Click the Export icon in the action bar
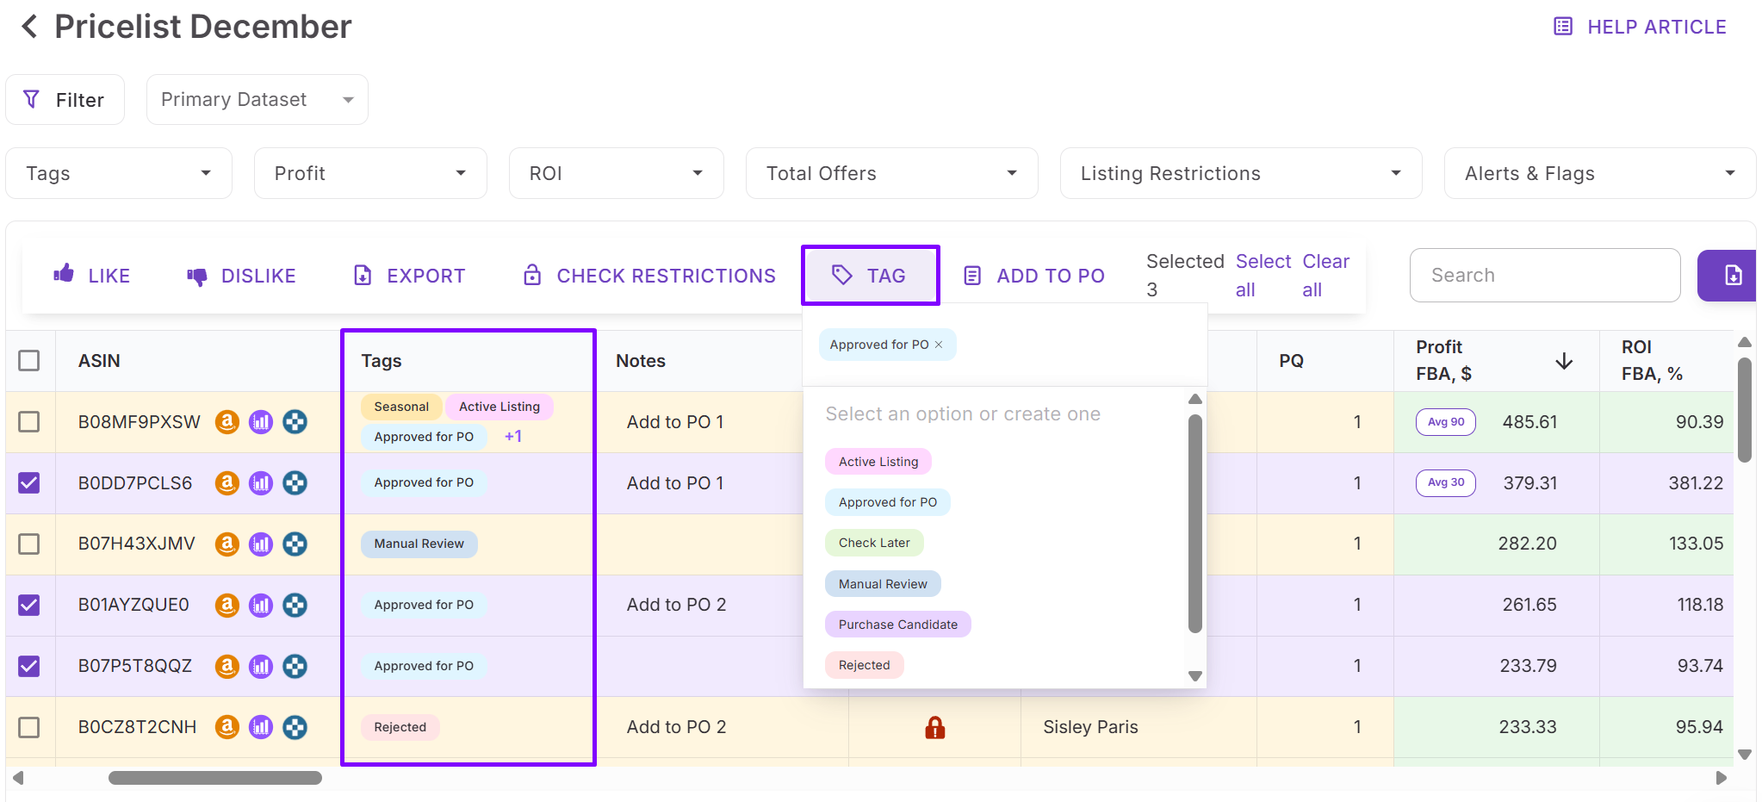The width and height of the screenshot is (1762, 802). tap(409, 275)
